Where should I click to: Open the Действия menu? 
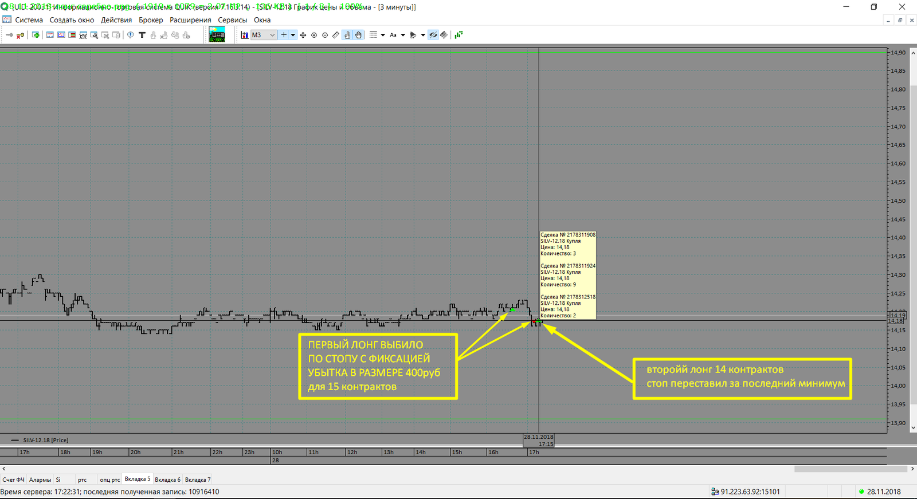(116, 20)
